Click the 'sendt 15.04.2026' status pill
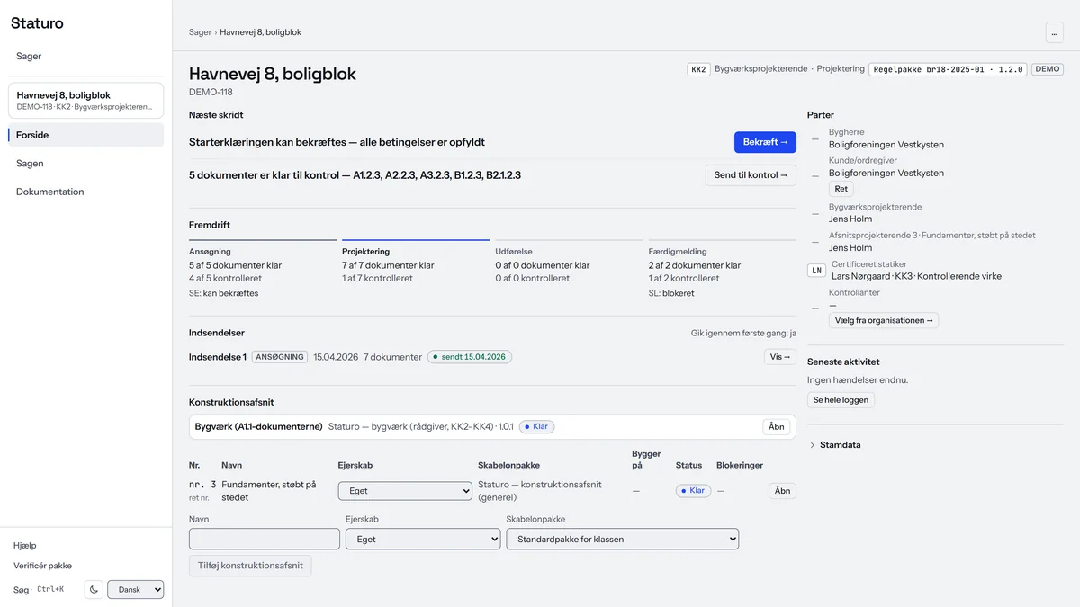 tap(470, 357)
